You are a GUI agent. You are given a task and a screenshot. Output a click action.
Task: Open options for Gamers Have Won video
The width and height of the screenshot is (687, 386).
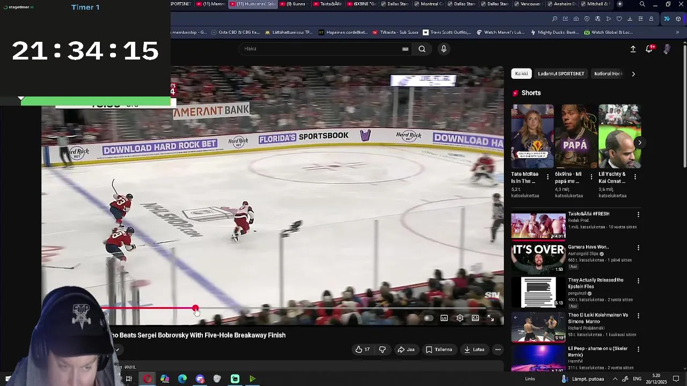(638, 248)
